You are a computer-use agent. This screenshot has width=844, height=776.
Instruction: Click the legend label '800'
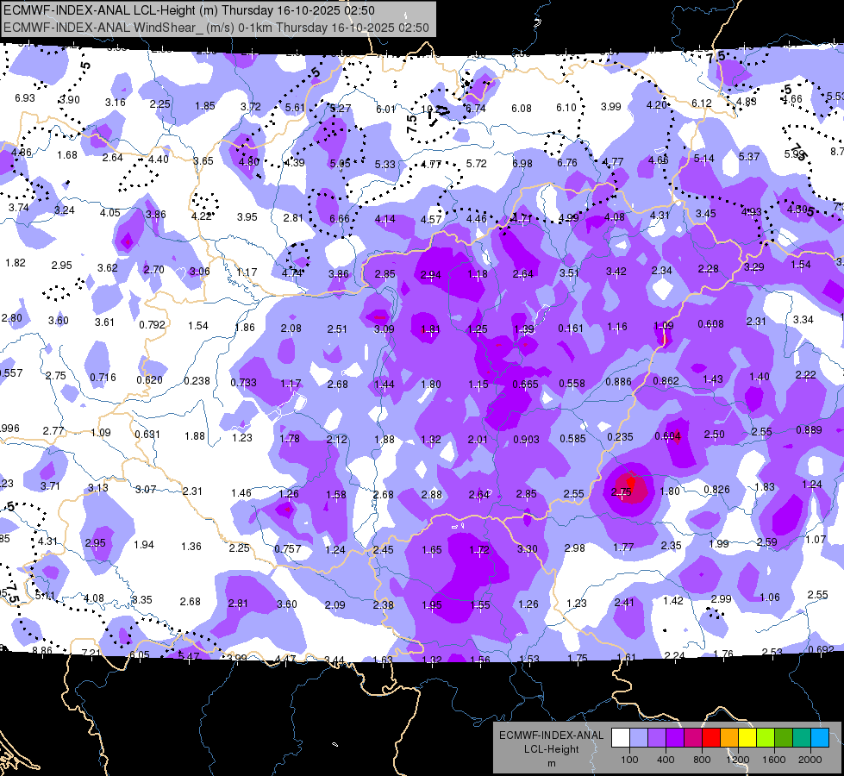[x=702, y=760]
